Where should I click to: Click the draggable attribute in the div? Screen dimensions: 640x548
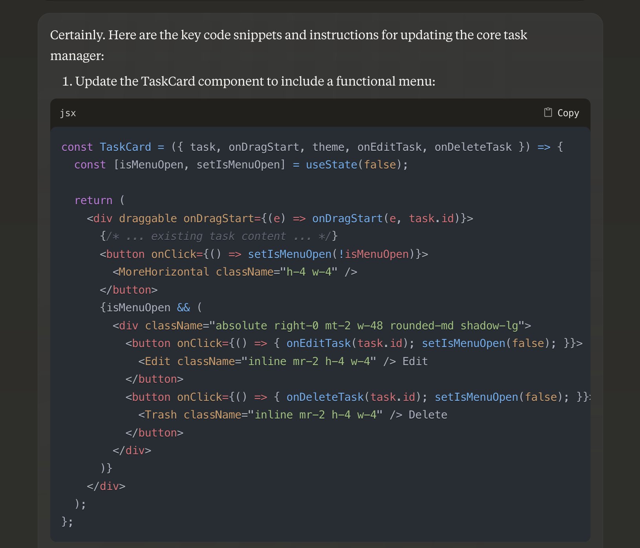[148, 218]
